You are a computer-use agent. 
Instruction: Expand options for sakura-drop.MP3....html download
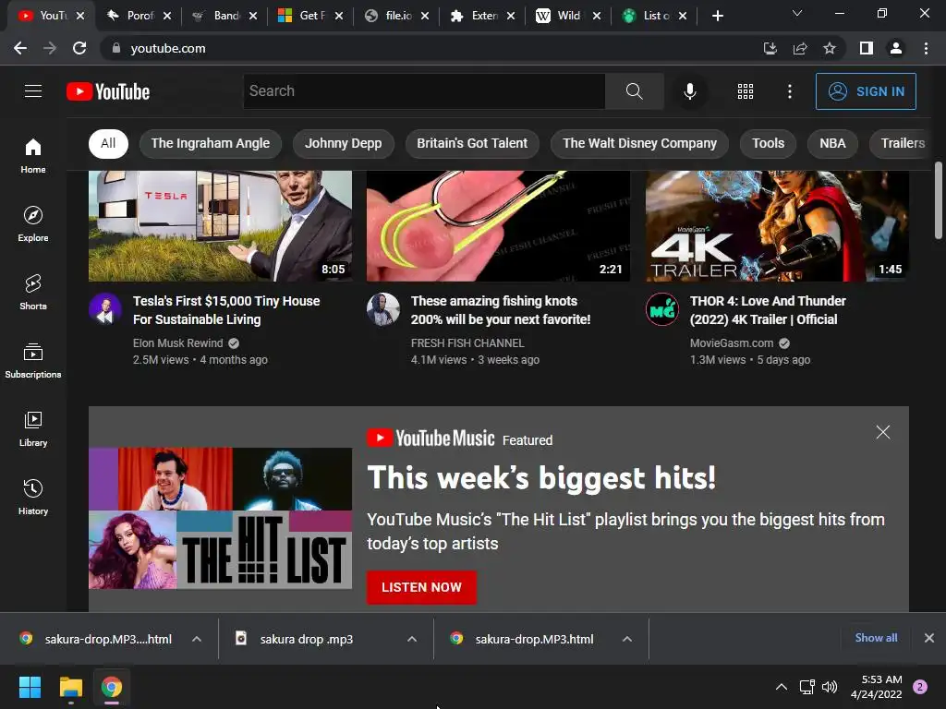click(x=197, y=639)
